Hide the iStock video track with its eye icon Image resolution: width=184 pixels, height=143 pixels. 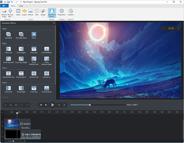(2, 132)
